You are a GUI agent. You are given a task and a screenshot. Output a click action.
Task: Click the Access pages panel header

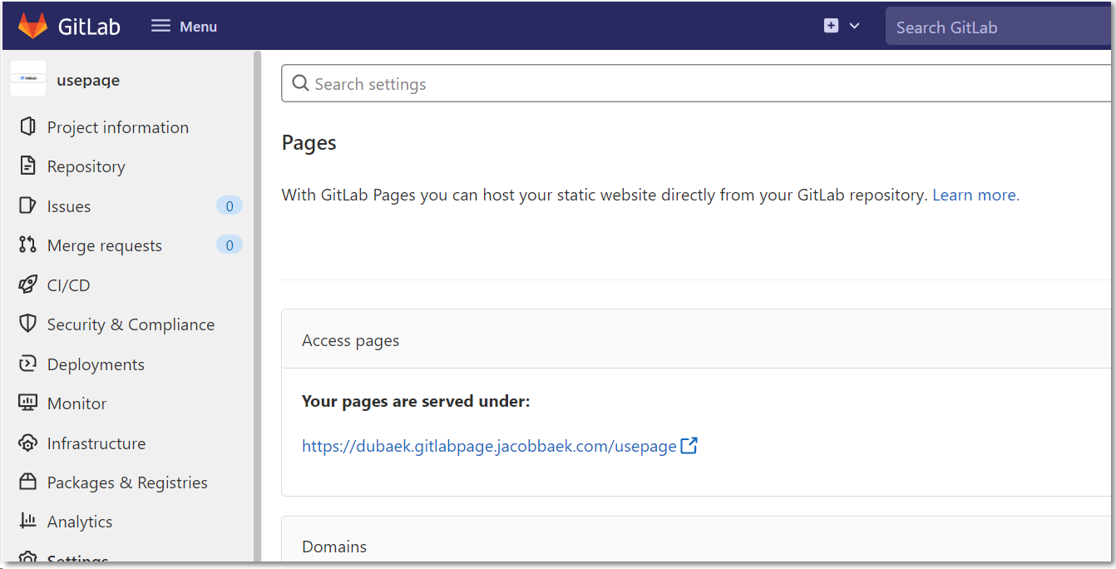point(696,339)
